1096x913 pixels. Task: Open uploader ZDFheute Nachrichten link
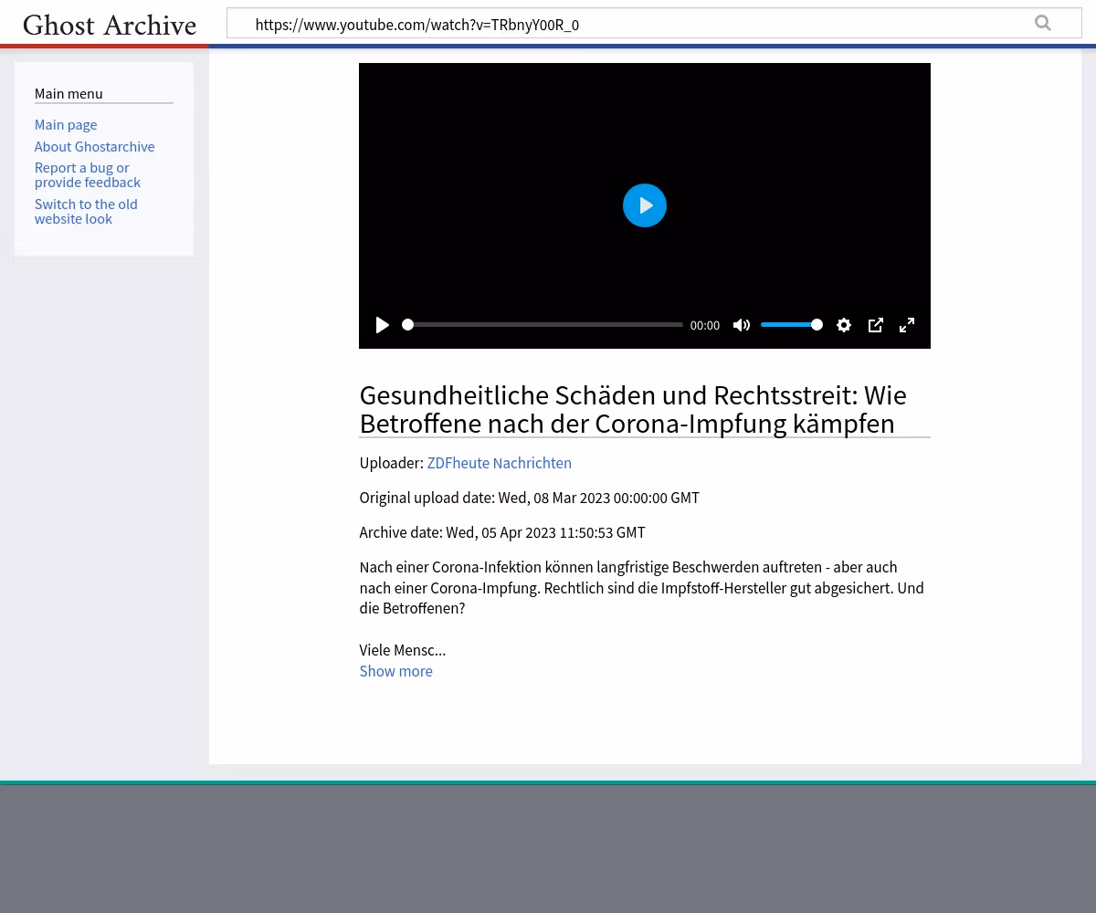coord(500,463)
